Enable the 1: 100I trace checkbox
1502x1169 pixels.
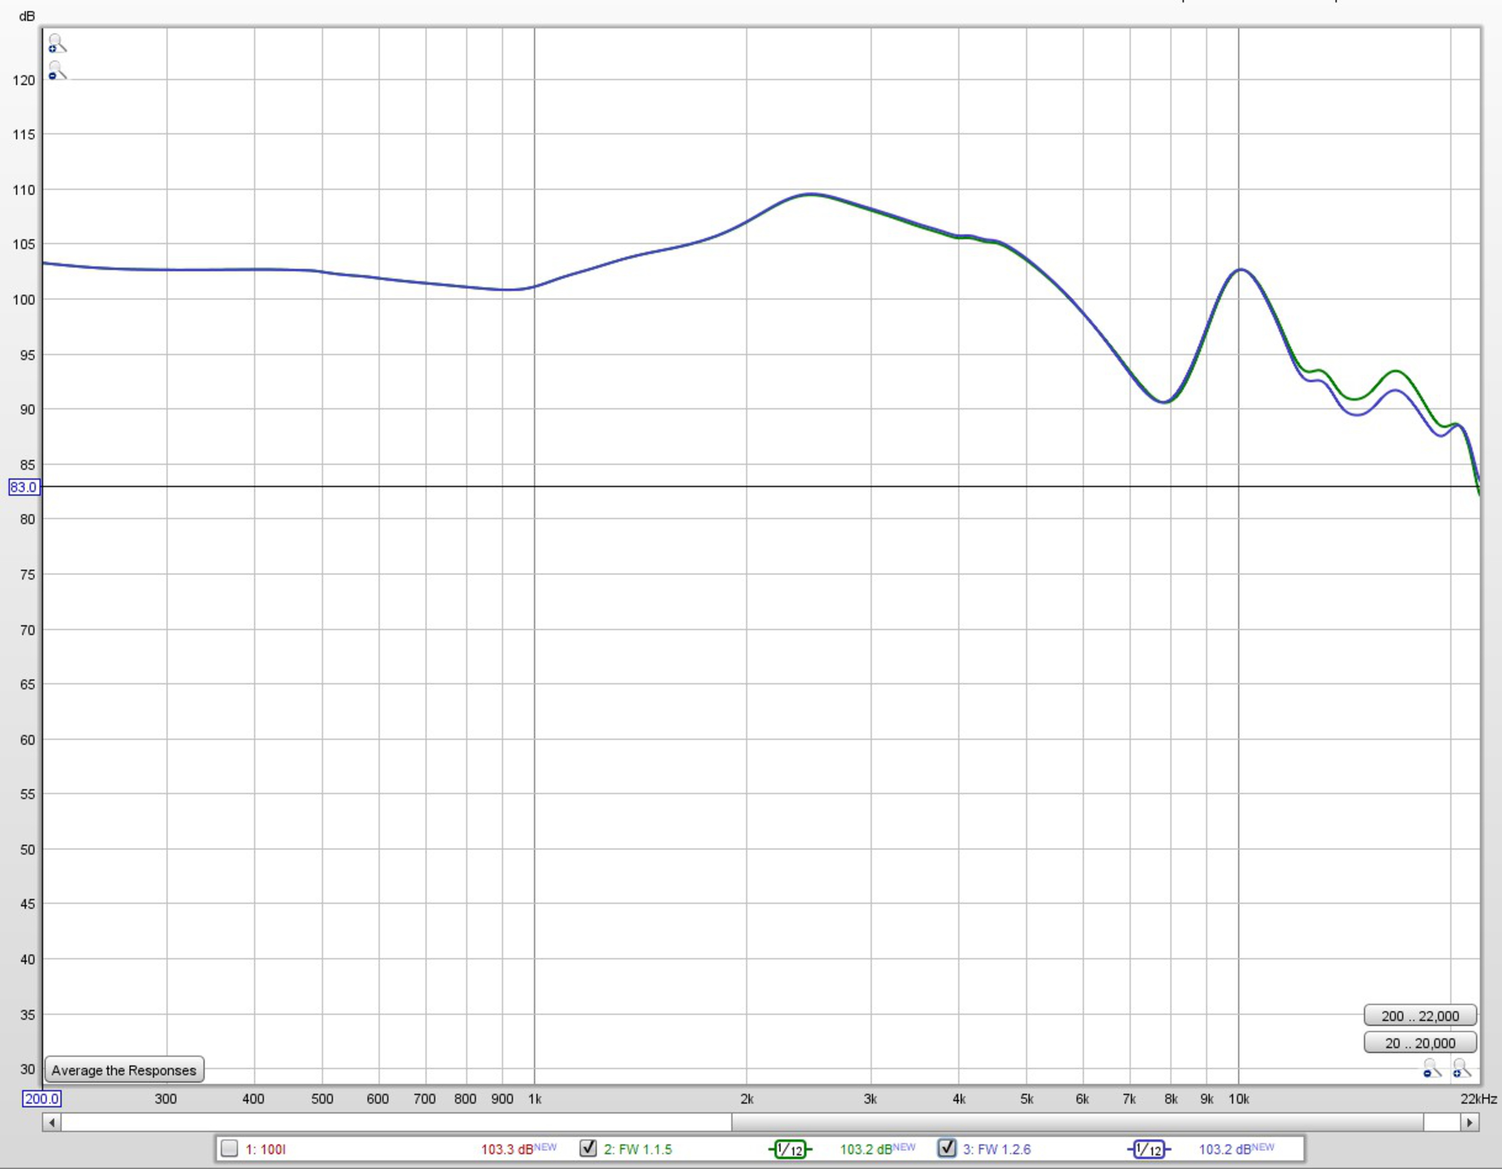(x=230, y=1148)
